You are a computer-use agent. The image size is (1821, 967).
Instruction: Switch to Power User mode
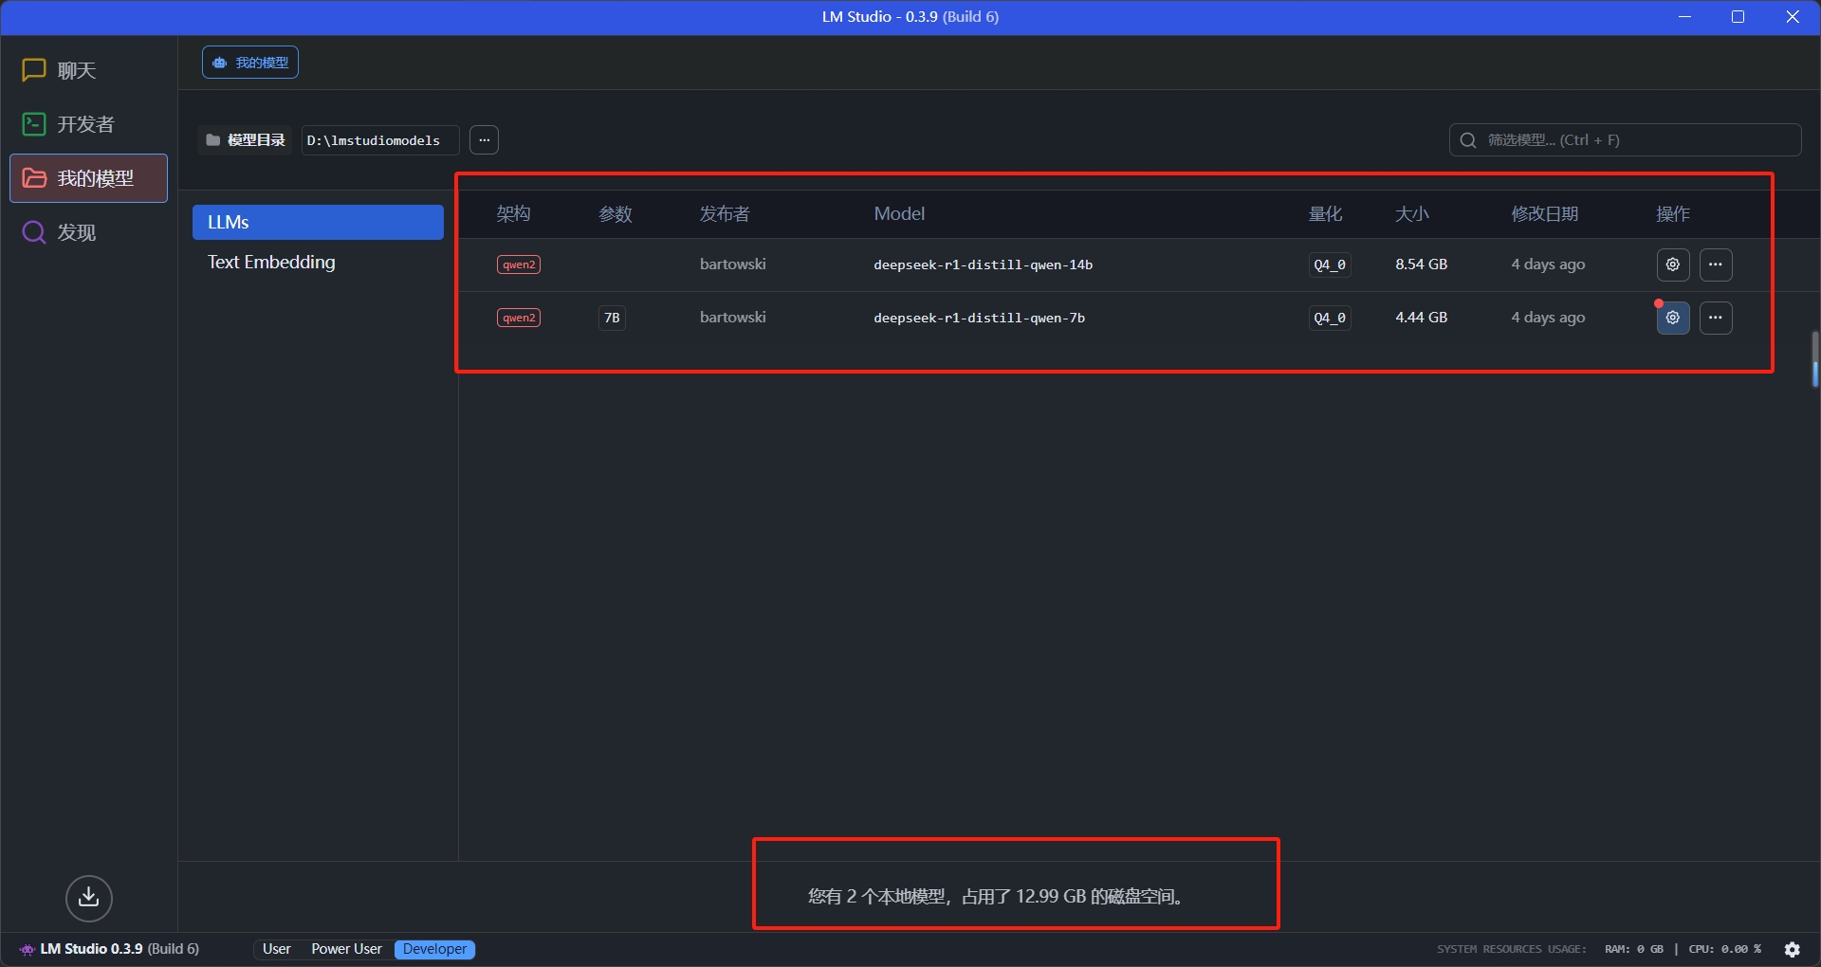[x=346, y=949]
